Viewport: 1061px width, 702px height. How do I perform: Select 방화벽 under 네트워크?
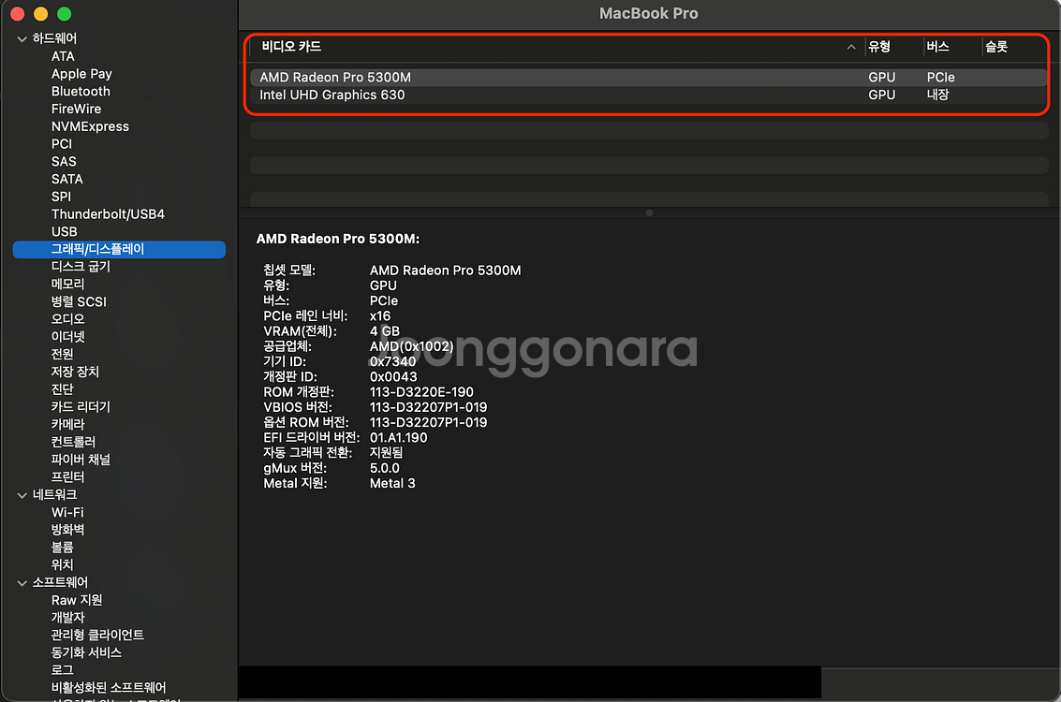(x=67, y=530)
